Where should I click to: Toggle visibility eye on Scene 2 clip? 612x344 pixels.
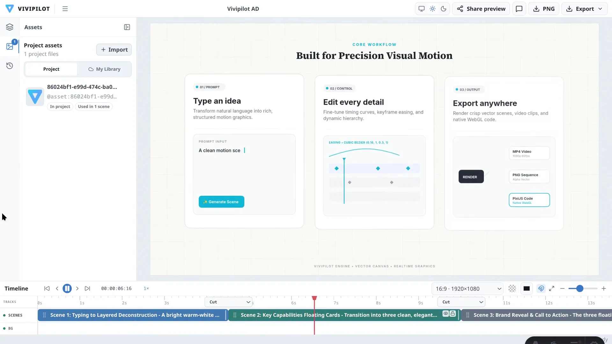[x=446, y=313]
